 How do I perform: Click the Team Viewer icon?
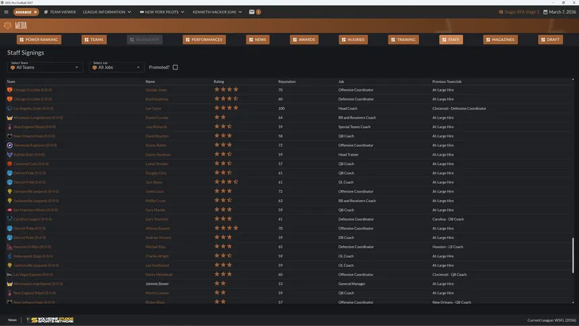[46, 12]
